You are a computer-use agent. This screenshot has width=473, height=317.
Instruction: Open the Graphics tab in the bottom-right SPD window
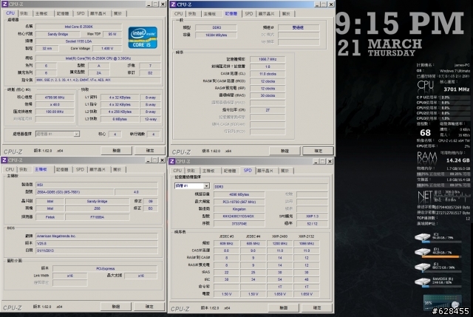click(x=265, y=171)
